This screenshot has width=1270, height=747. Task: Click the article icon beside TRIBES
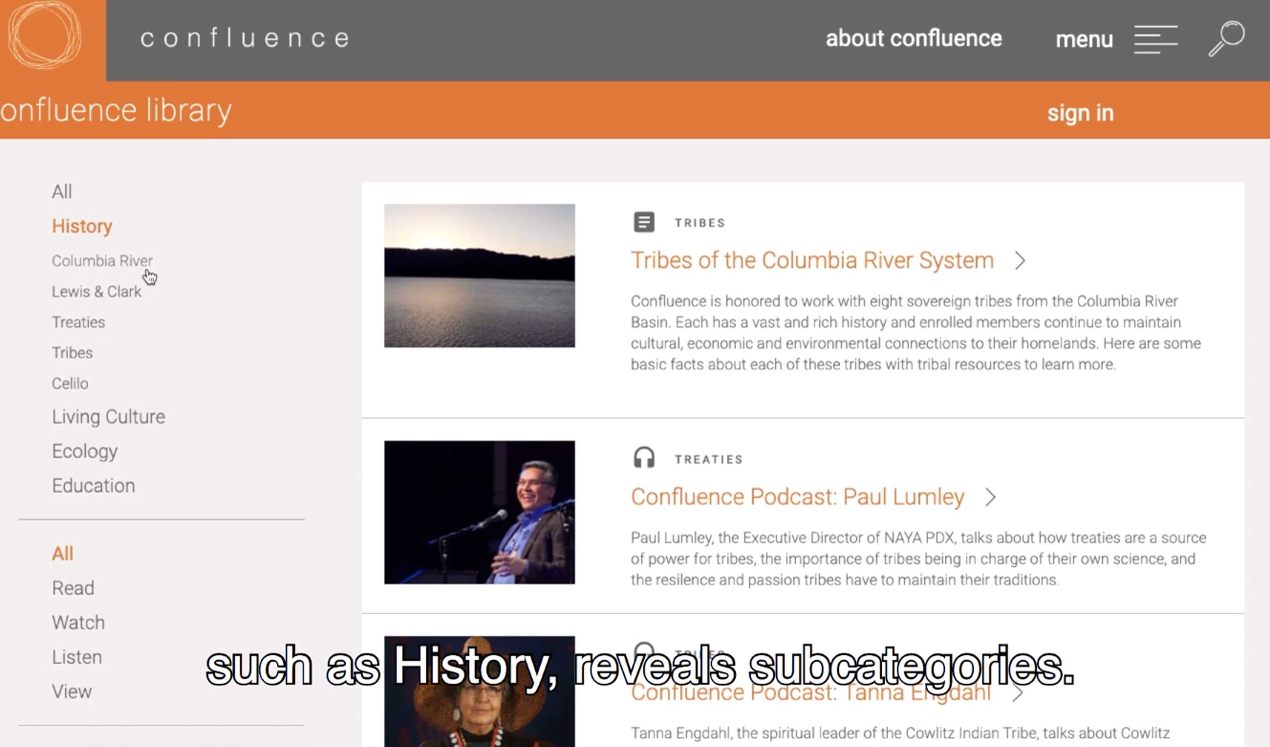tap(643, 222)
